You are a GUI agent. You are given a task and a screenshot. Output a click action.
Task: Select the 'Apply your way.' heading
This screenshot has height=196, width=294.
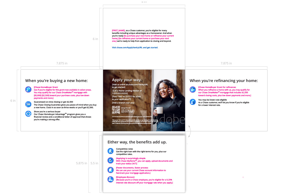click(x=127, y=80)
